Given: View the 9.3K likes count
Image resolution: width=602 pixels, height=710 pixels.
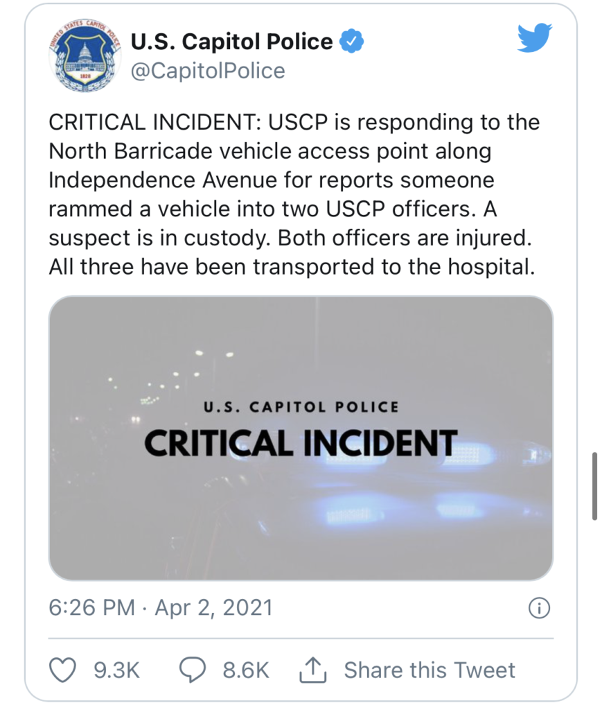Looking at the screenshot, I should pyautogui.click(x=116, y=670).
